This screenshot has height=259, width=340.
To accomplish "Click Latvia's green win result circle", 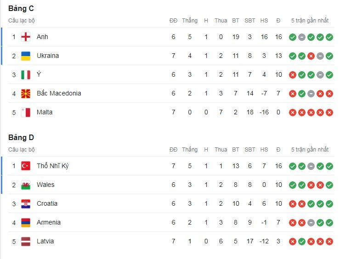I will (x=302, y=242).
